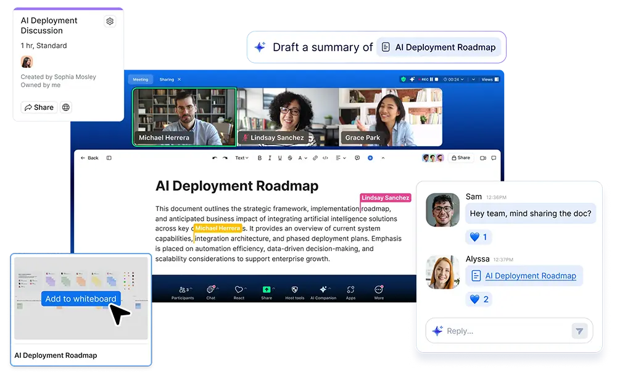Open the React heart icon
The width and height of the screenshot is (617, 372).
(239, 289)
